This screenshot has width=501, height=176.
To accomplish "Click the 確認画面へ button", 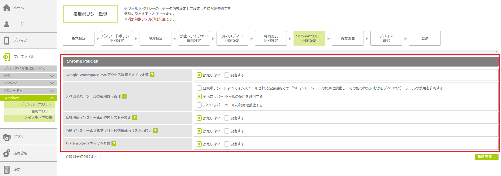I will click(486, 157).
